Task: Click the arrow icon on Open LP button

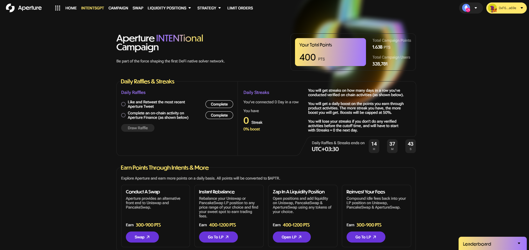Action: 300,237
